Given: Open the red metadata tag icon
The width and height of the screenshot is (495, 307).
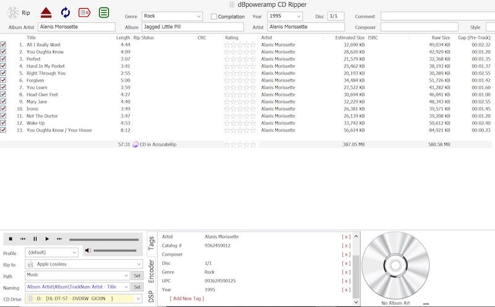Looking at the screenshot, I should [x=85, y=12].
